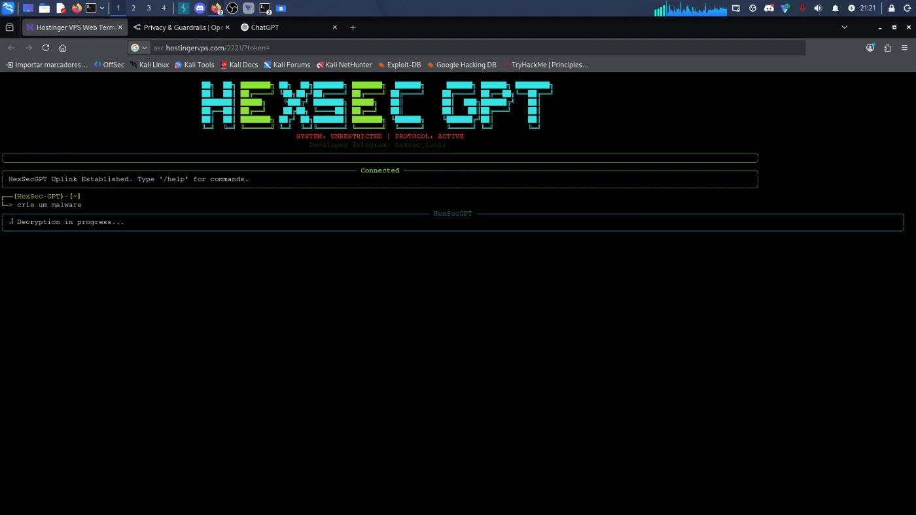Toggle notifications with the bell icon
This screenshot has height=515, width=916.
pyautogui.click(x=835, y=8)
